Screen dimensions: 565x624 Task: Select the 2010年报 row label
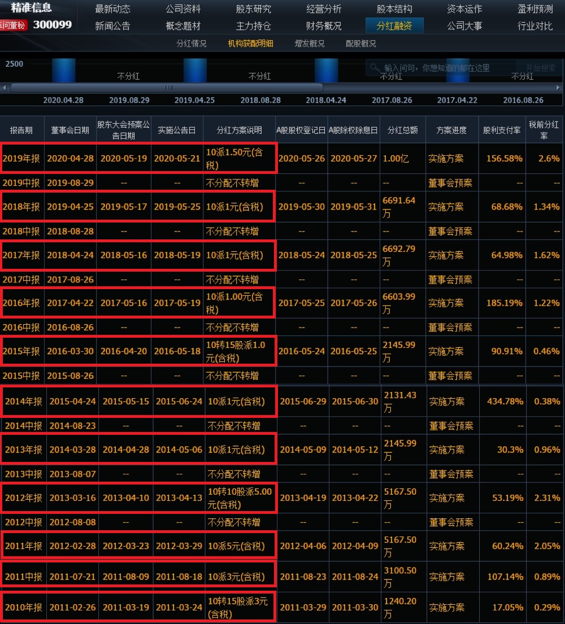[x=24, y=607]
